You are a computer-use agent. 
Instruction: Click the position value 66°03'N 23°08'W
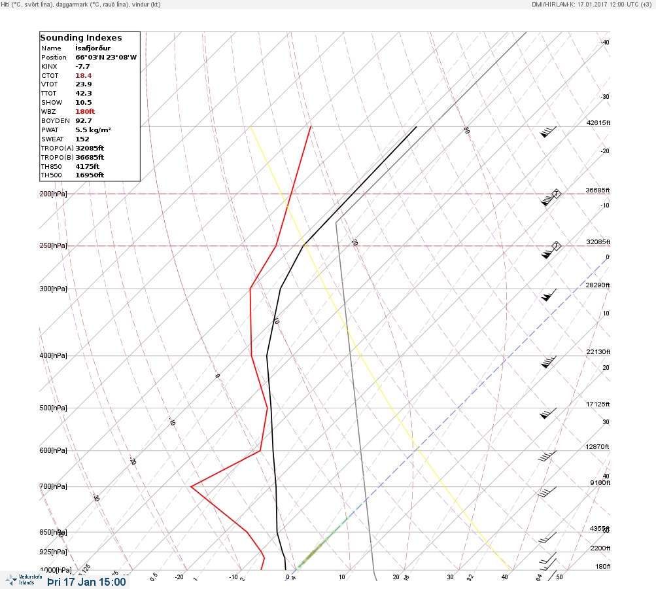coord(106,58)
